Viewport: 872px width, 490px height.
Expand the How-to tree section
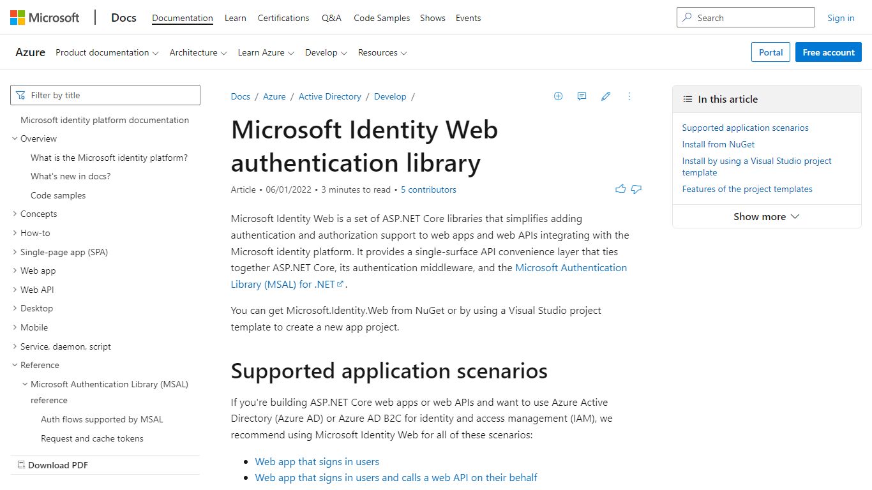click(x=15, y=233)
